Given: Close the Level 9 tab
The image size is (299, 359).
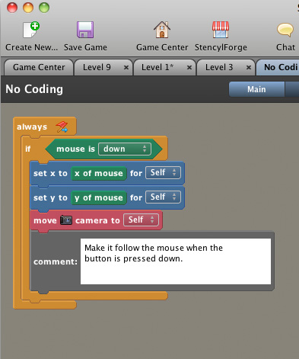Looking at the screenshot, I should pos(126,68).
